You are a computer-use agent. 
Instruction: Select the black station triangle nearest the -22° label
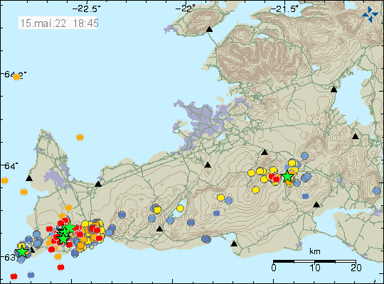(x=209, y=29)
